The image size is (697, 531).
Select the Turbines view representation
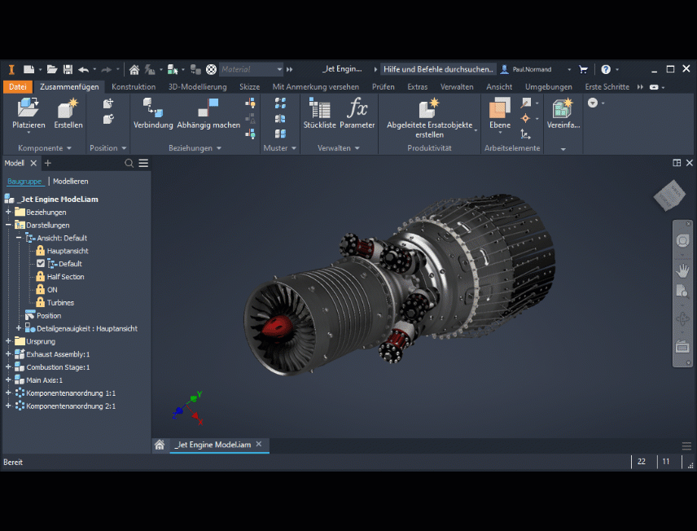click(60, 302)
